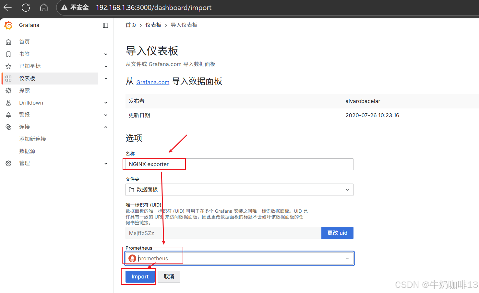Viewport: 479px width, 293px height.
Task: Click the browser back arrow
Action: pos(8,7)
